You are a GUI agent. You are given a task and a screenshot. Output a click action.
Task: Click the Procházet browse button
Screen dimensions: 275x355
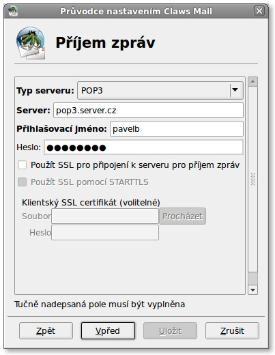[182, 216]
